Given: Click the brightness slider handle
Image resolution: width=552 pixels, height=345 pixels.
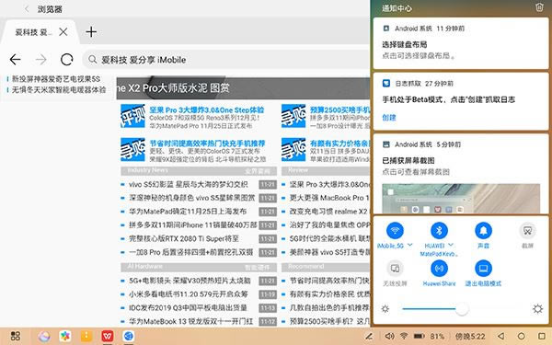Looking at the screenshot, I should 462,309.
